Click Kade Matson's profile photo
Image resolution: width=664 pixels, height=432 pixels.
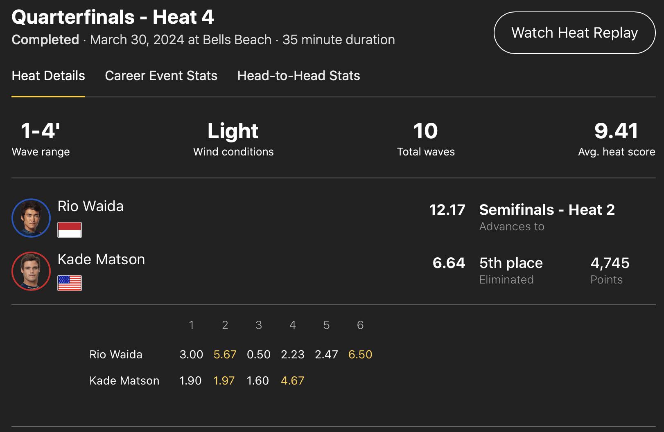point(31,271)
